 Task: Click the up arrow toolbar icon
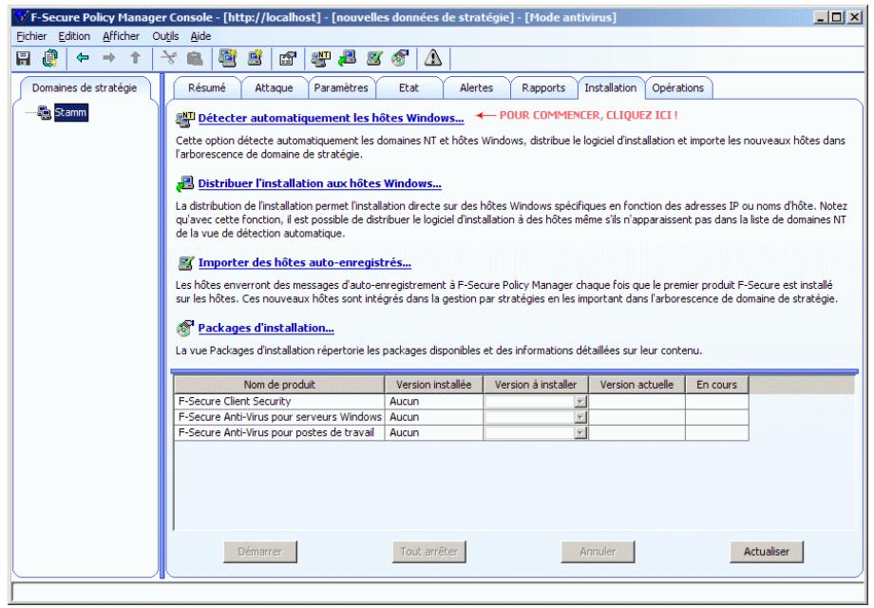tap(136, 57)
